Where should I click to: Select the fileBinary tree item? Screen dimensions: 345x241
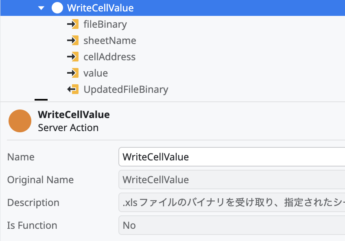tap(105, 24)
